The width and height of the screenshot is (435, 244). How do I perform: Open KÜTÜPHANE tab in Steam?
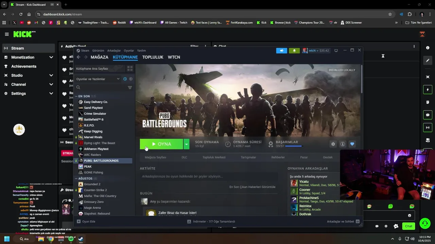[125, 57]
